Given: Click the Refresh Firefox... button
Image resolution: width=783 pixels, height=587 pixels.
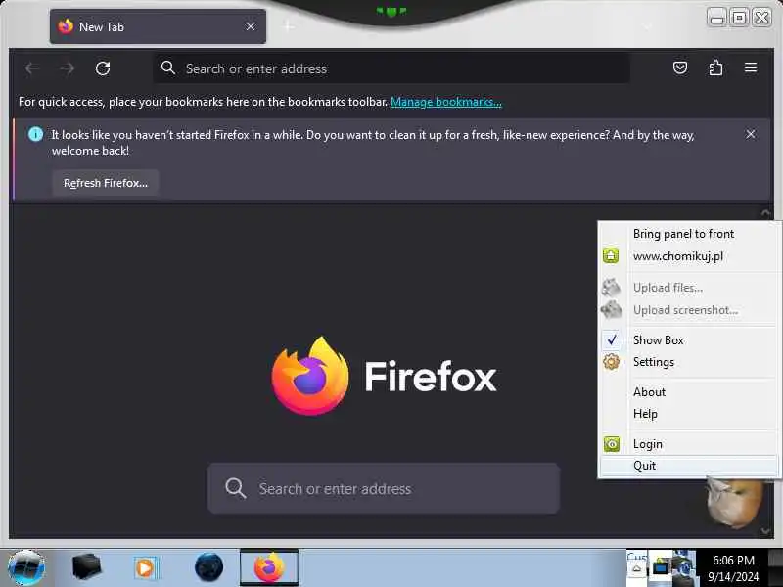Looking at the screenshot, I should [x=106, y=183].
